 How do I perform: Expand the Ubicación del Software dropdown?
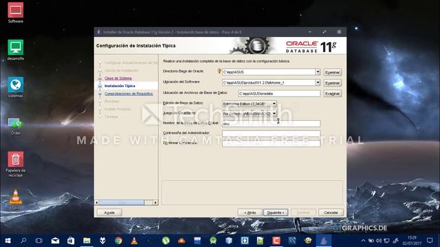pyautogui.click(x=318, y=82)
